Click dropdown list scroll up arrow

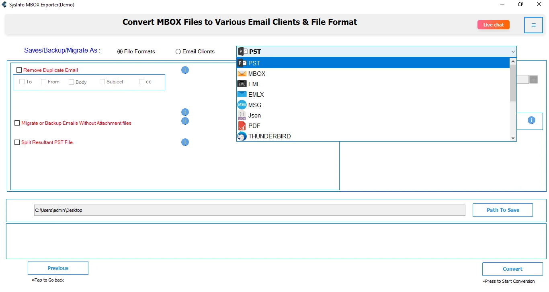point(513,61)
